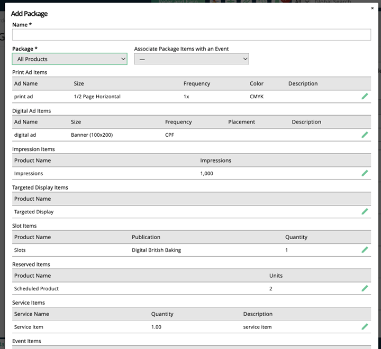This screenshot has width=381, height=349.
Task: Select the 'Scheduled Product' name cell
Action: click(37, 288)
